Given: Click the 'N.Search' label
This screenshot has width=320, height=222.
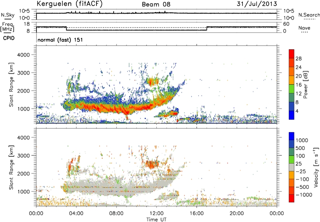Looking at the screenshot, I should pyautogui.click(x=309, y=15).
